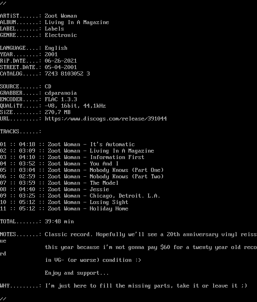
Task: Click the catalog number 7243 8103052 3
Action: pyautogui.click(x=67, y=74)
